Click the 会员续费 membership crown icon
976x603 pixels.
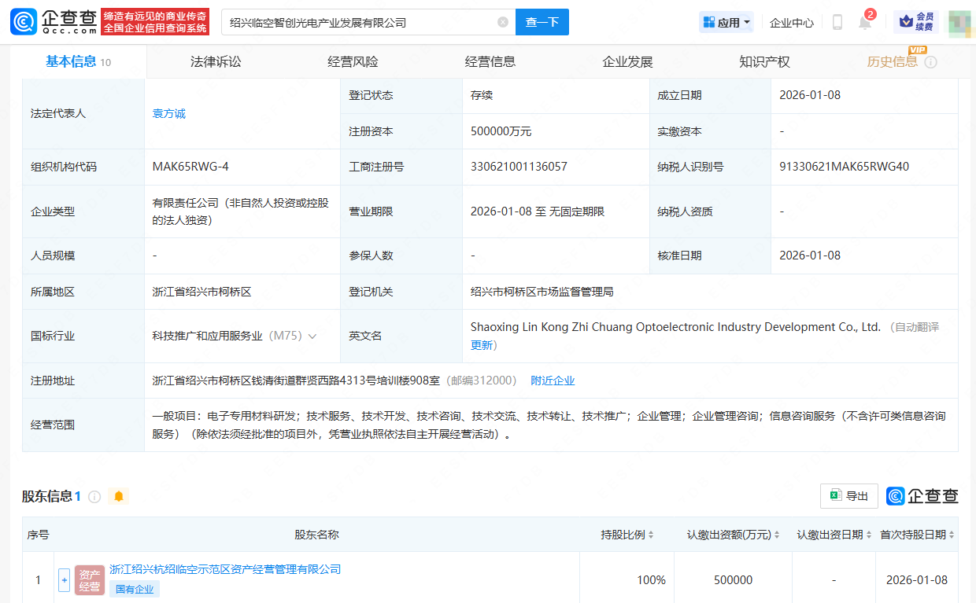916,22
